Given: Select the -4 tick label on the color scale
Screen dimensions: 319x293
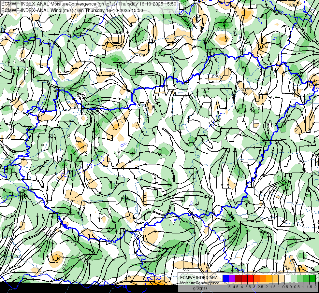Looking at the screenshot, I should [x=241, y=287].
